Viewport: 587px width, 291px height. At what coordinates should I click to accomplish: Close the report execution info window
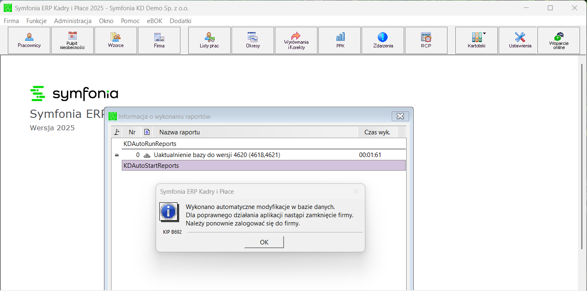click(400, 116)
